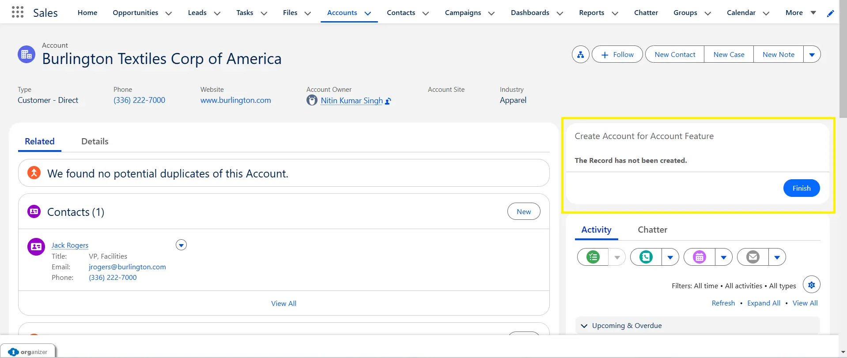Image resolution: width=847 pixels, height=358 pixels.
Task: Open Dashboards tab dropdown chevron
Action: pos(560,13)
